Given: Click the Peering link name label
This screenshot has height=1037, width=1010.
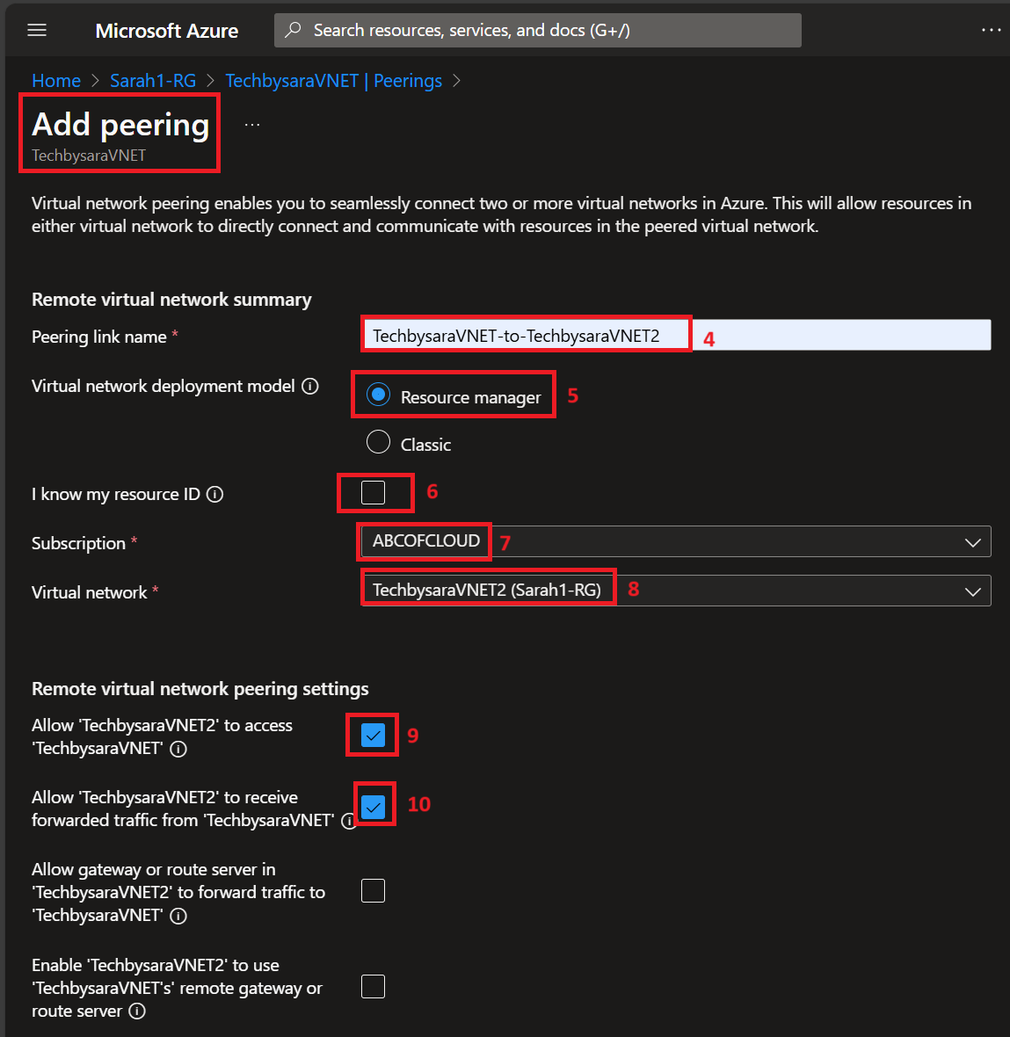Looking at the screenshot, I should coord(99,337).
